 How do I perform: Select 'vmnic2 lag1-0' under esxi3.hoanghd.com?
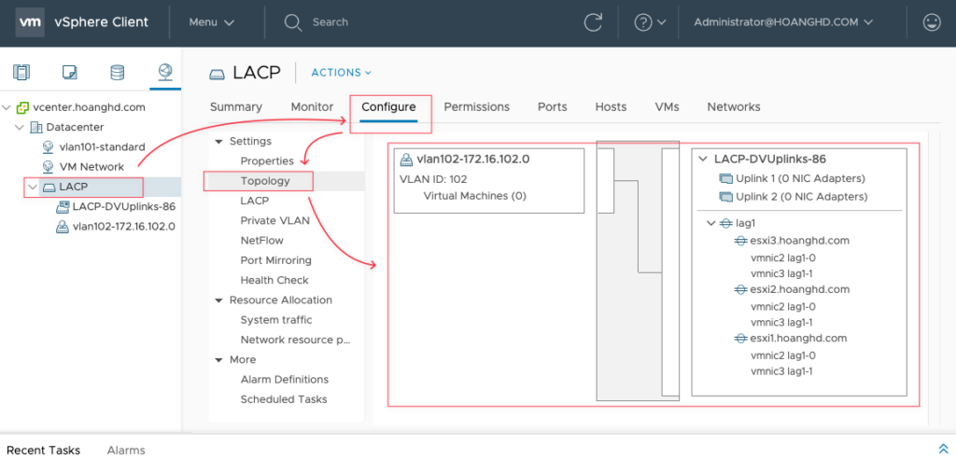(x=783, y=258)
